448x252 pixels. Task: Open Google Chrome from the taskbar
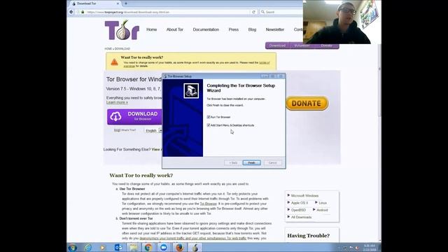148,247
